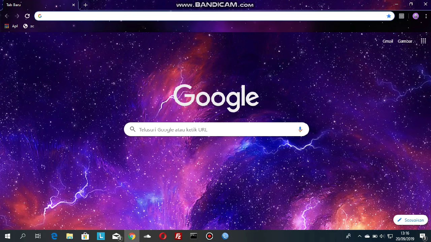Open OneDrive cloud tray icon
This screenshot has height=242, width=431.
[367, 236]
